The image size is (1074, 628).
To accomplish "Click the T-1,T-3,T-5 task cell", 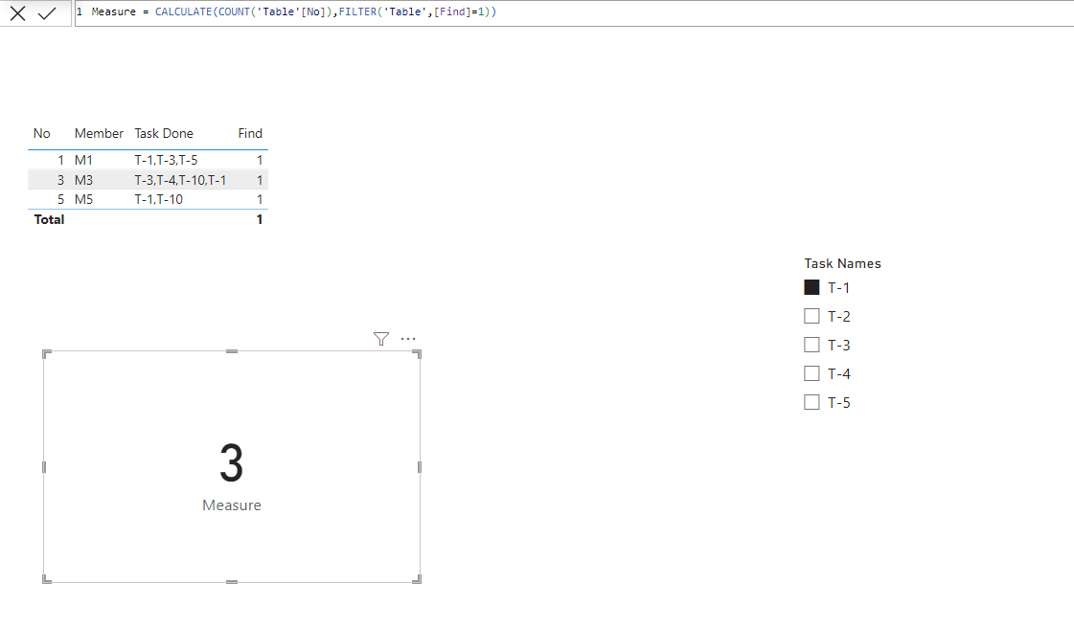I will point(166,160).
